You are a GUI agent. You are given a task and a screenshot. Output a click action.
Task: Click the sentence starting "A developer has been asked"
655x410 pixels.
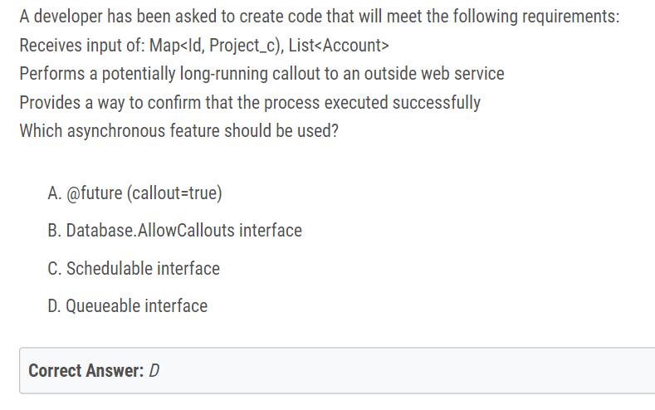[x=320, y=17]
